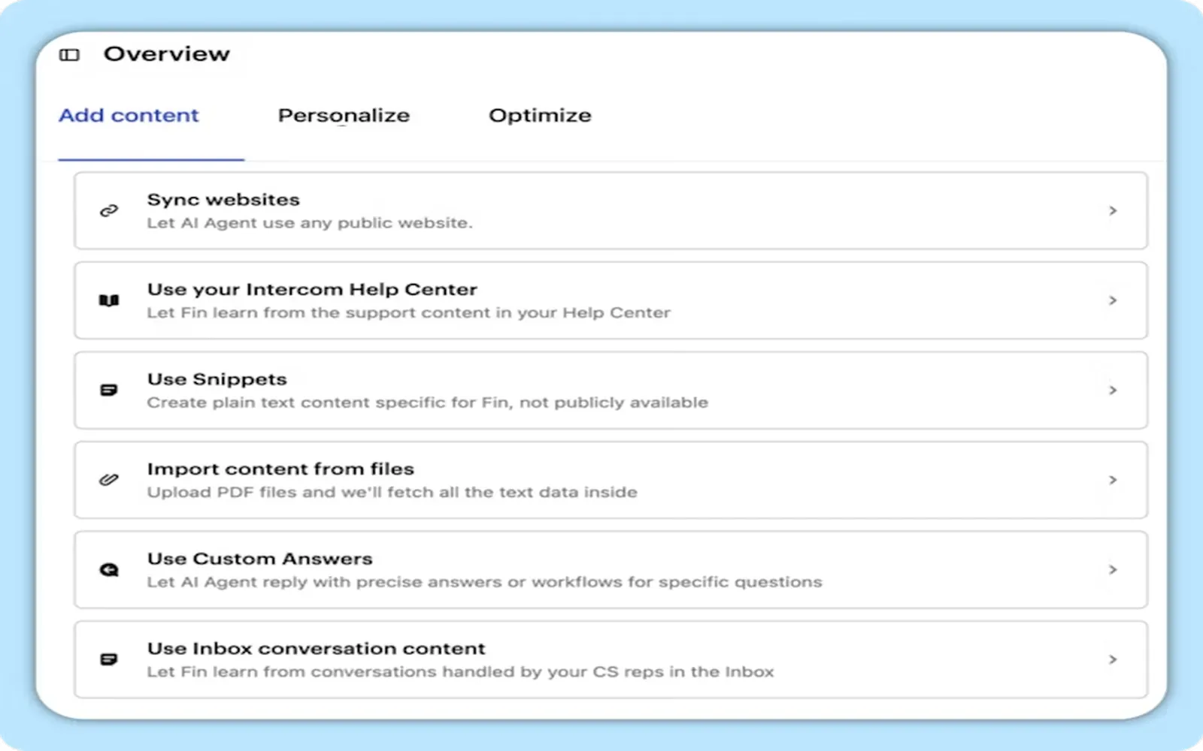
Task: Click the paperclip icon for Import content from files
Action: pyautogui.click(x=109, y=479)
